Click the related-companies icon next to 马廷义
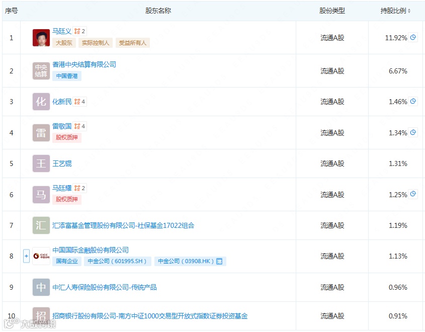 click(x=79, y=31)
